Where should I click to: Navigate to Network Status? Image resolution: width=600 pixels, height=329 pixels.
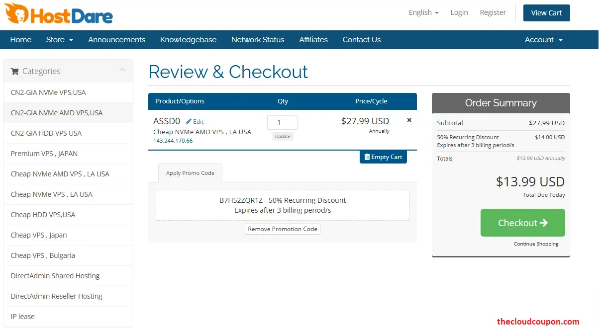(258, 39)
